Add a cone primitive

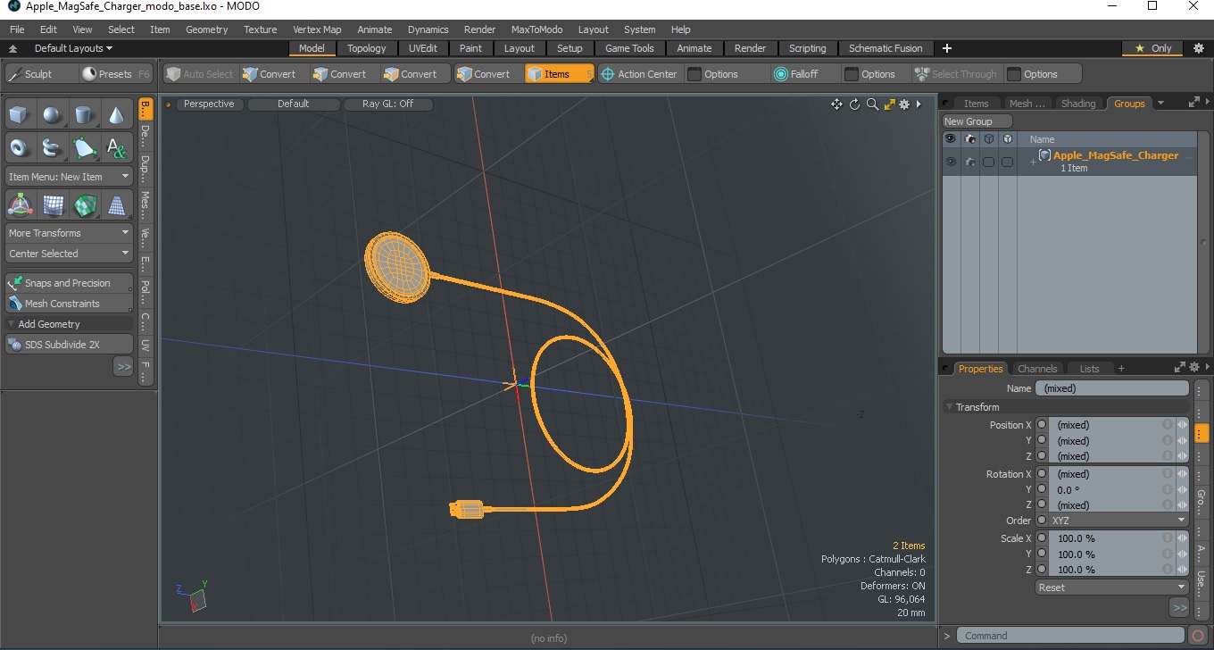116,114
